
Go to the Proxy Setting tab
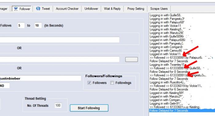(136, 9)
